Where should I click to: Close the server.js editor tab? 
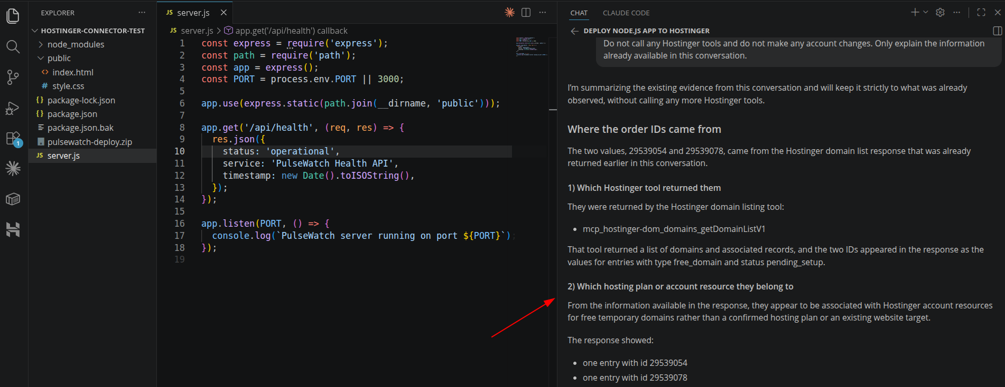pyautogui.click(x=224, y=13)
